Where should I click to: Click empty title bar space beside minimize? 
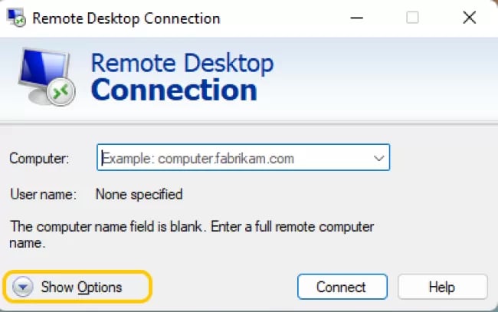click(x=283, y=18)
